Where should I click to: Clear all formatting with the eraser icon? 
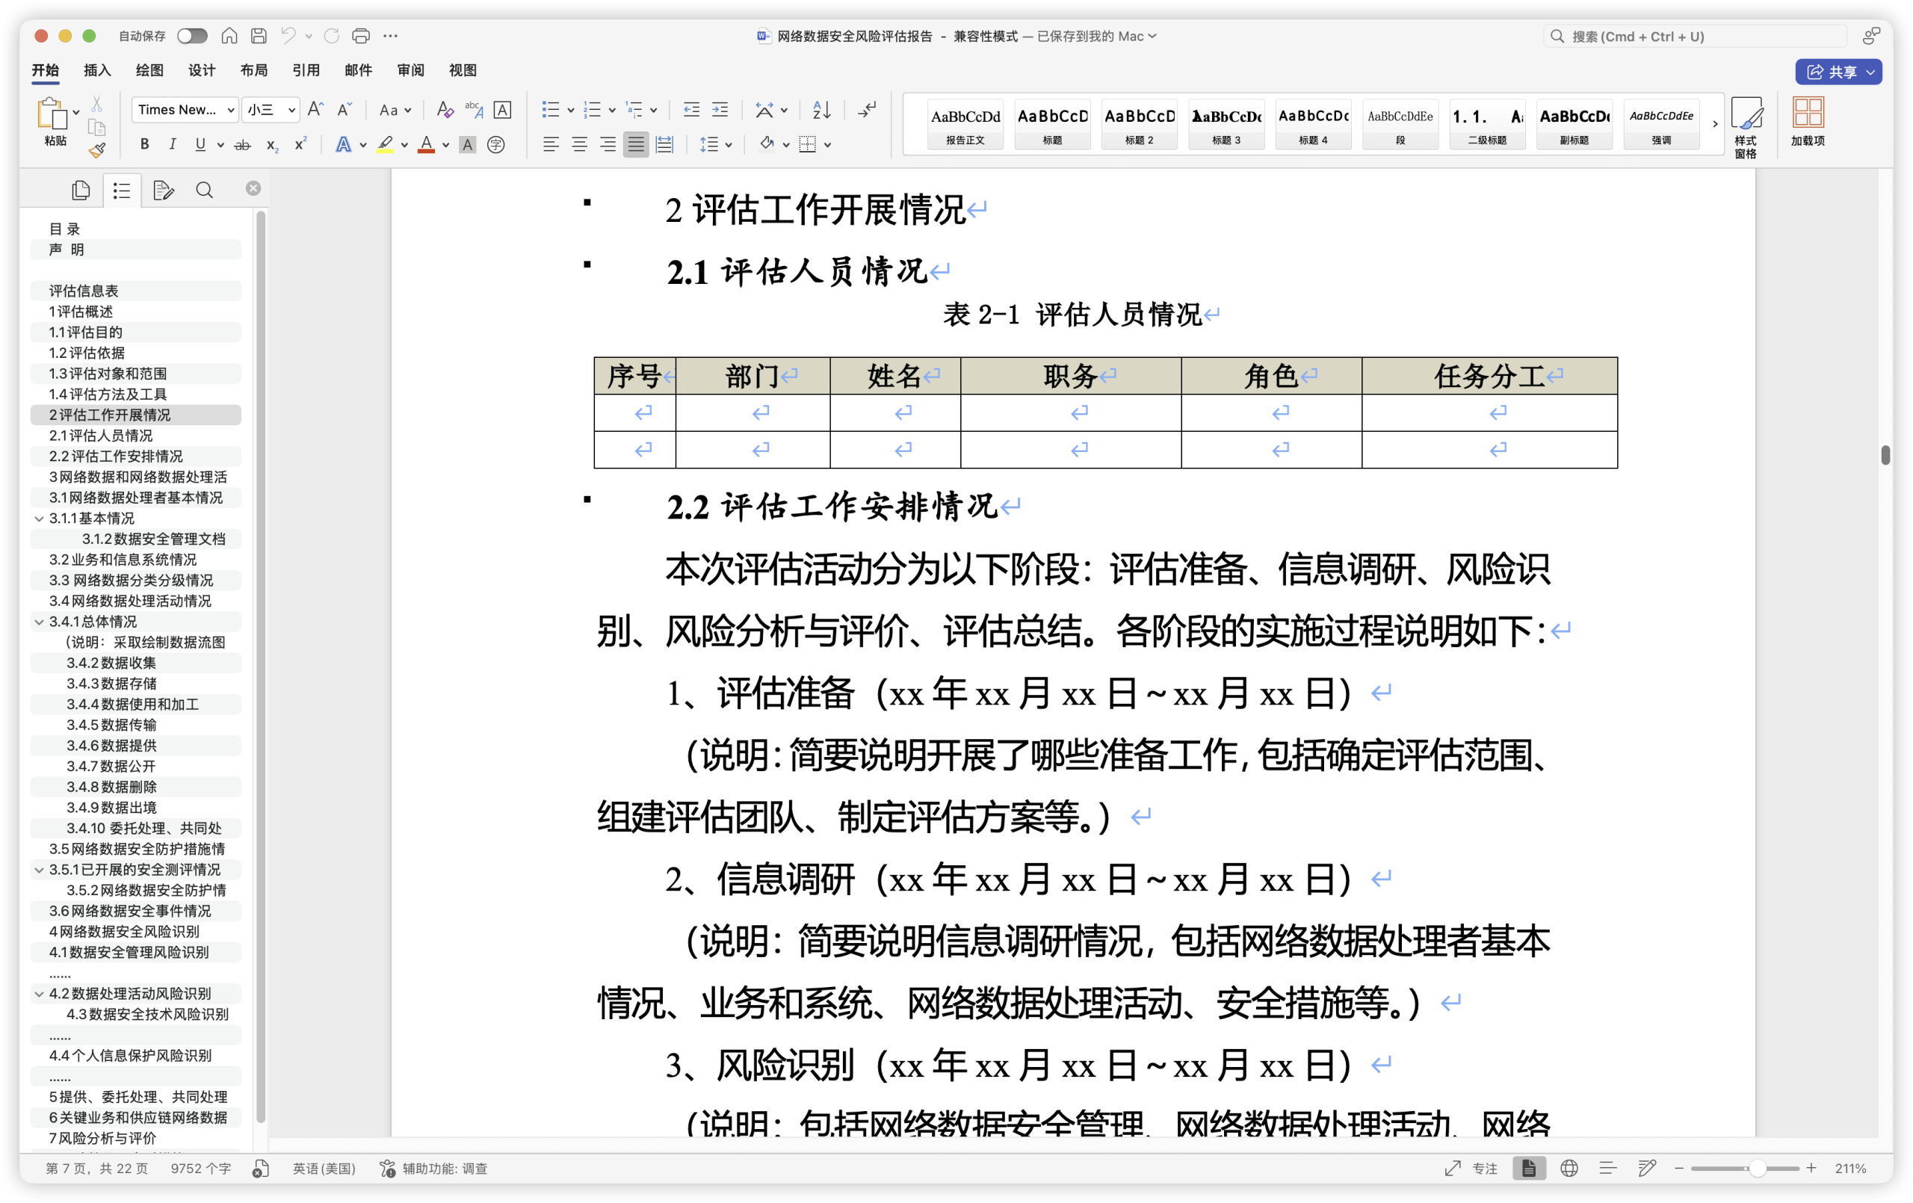tap(445, 110)
